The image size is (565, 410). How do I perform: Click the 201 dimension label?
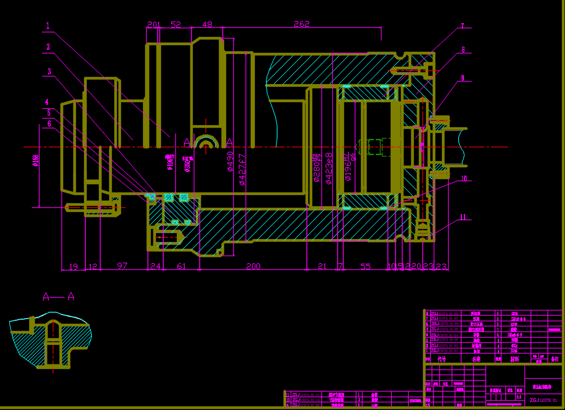coord(153,25)
